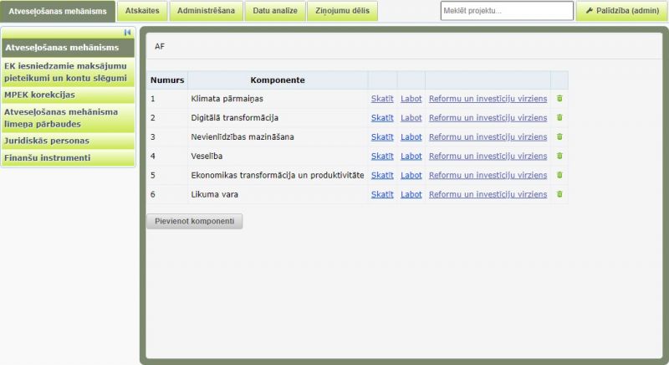This screenshot has height=365, width=669.
Task: Delete the Klimata pārmaiņas row via trash icon
Action: coord(559,99)
